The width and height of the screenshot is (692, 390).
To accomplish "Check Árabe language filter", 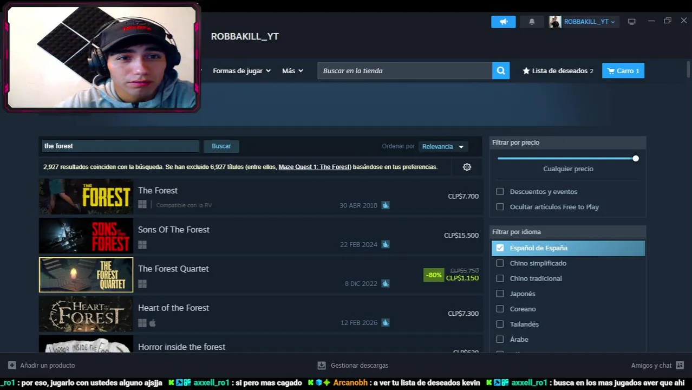I will coord(500,339).
